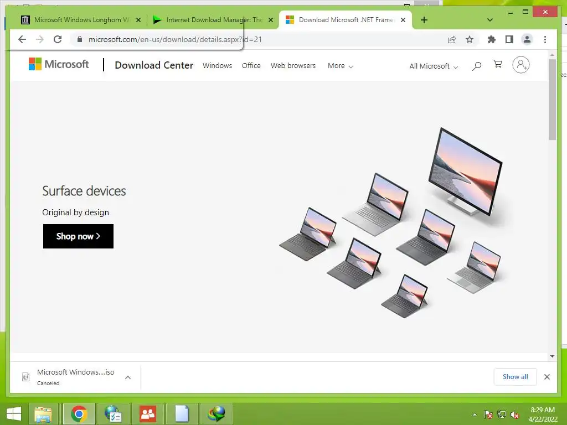Open the Windows menu item
Image resolution: width=567 pixels, height=425 pixels.
pyautogui.click(x=217, y=65)
